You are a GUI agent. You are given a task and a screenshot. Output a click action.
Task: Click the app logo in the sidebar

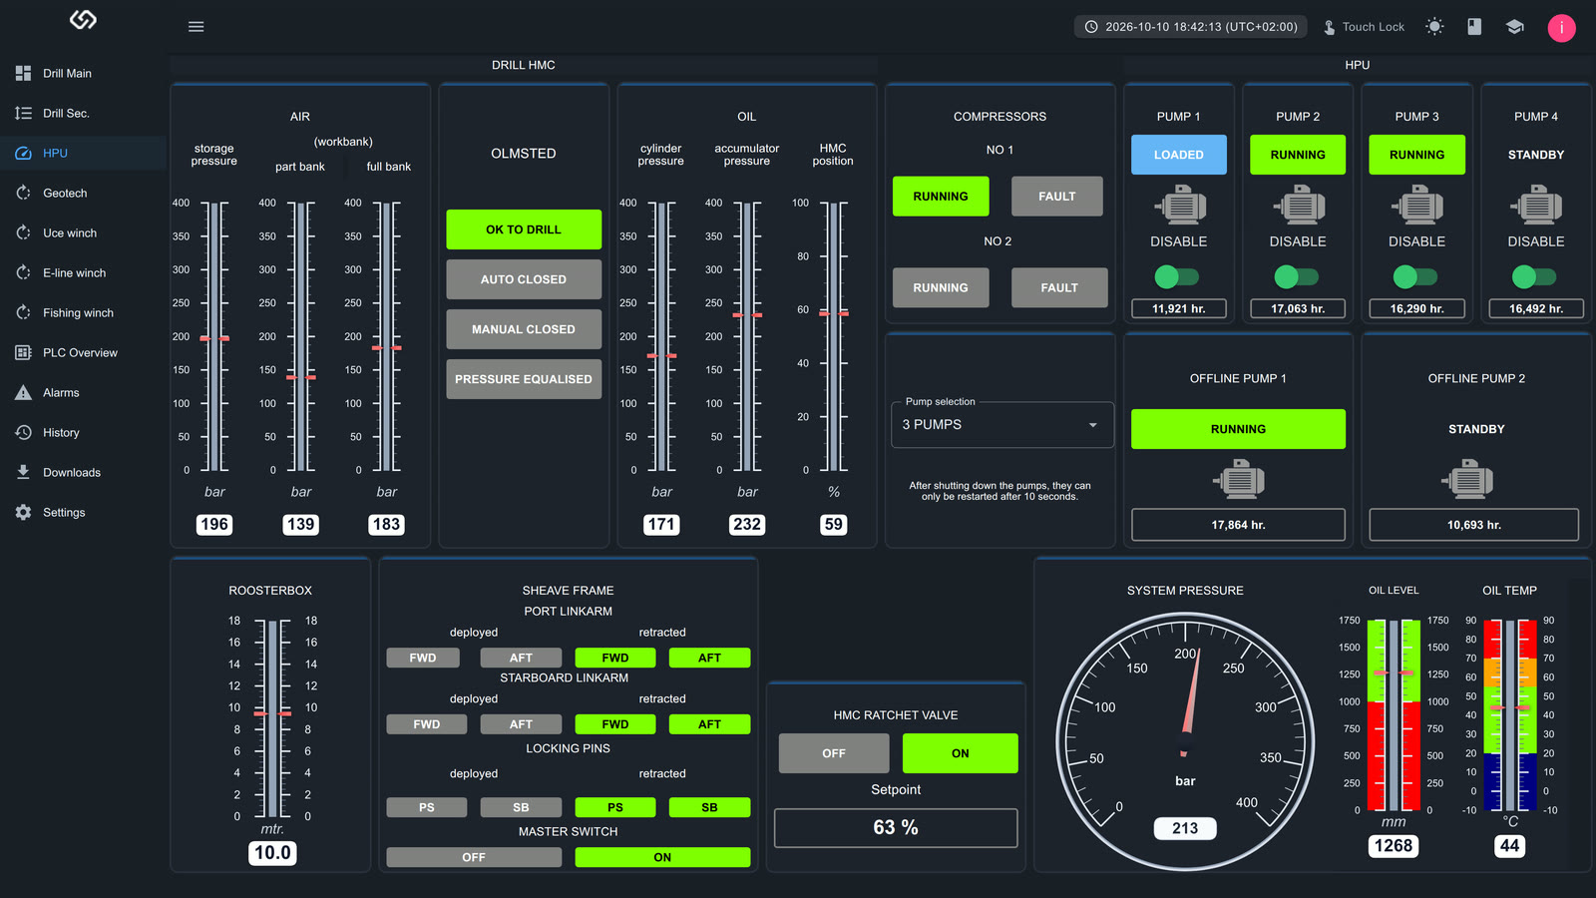pos(83,20)
